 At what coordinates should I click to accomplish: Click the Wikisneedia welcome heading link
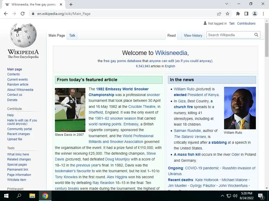tap(171, 53)
